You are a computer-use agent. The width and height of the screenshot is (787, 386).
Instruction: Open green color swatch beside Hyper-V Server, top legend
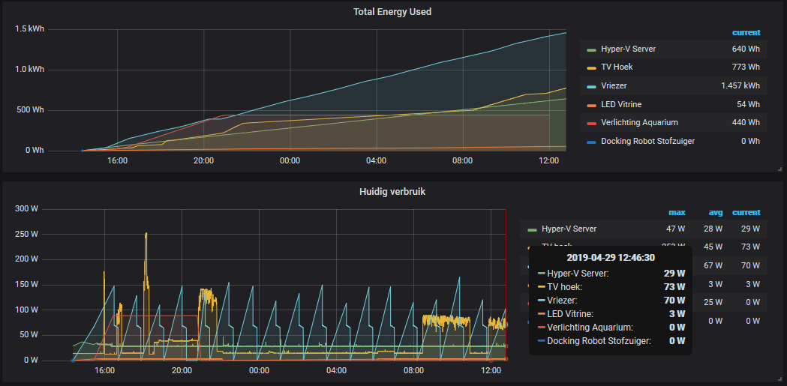(592, 49)
